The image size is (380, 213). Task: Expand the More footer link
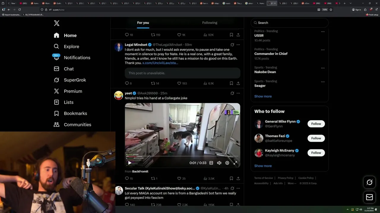[292, 183]
